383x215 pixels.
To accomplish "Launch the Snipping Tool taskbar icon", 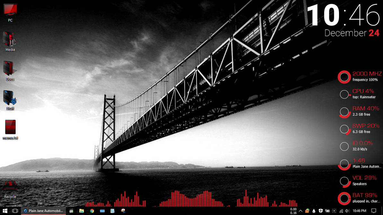I will point(123,211).
